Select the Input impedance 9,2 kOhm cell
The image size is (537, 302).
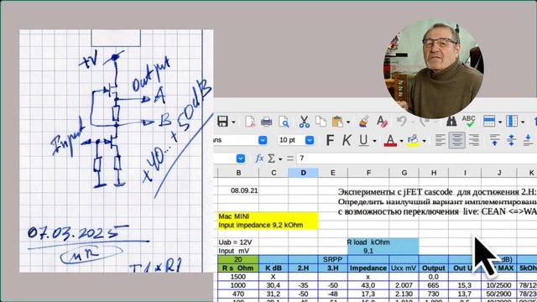(x=268, y=225)
